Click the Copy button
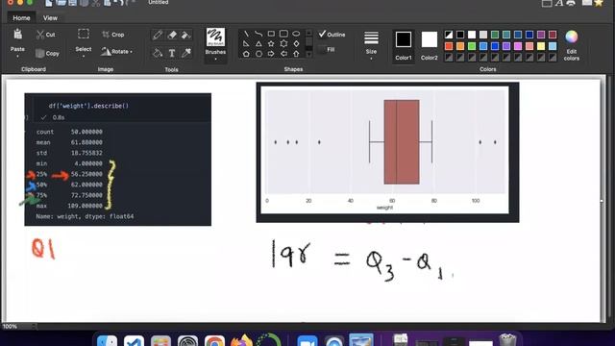The image size is (615, 346). click(47, 53)
